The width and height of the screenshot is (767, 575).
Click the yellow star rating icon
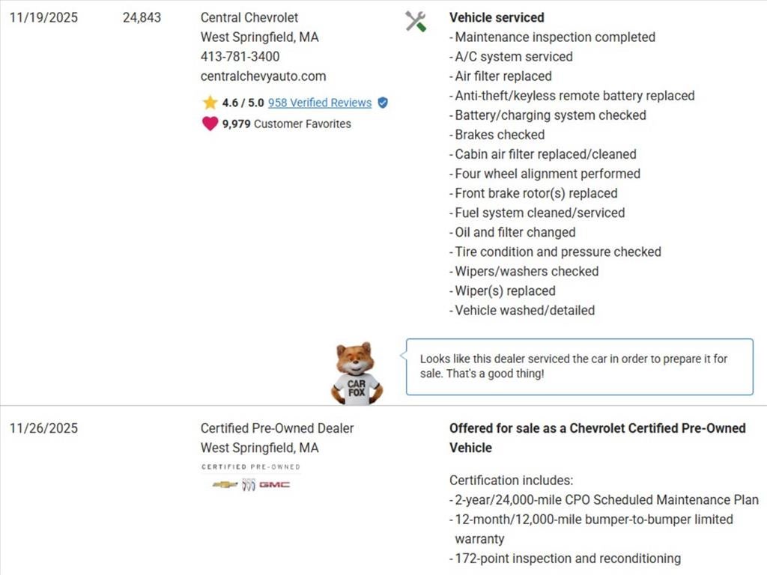pos(210,103)
